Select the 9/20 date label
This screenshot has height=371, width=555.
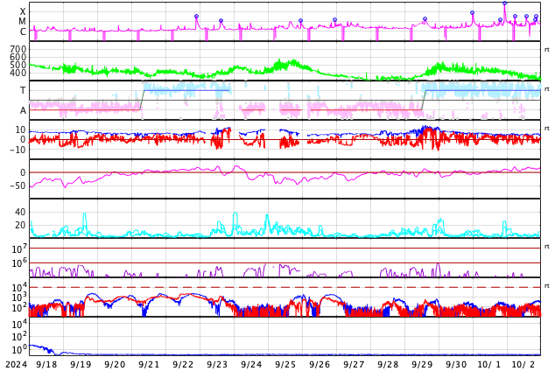tap(115, 365)
